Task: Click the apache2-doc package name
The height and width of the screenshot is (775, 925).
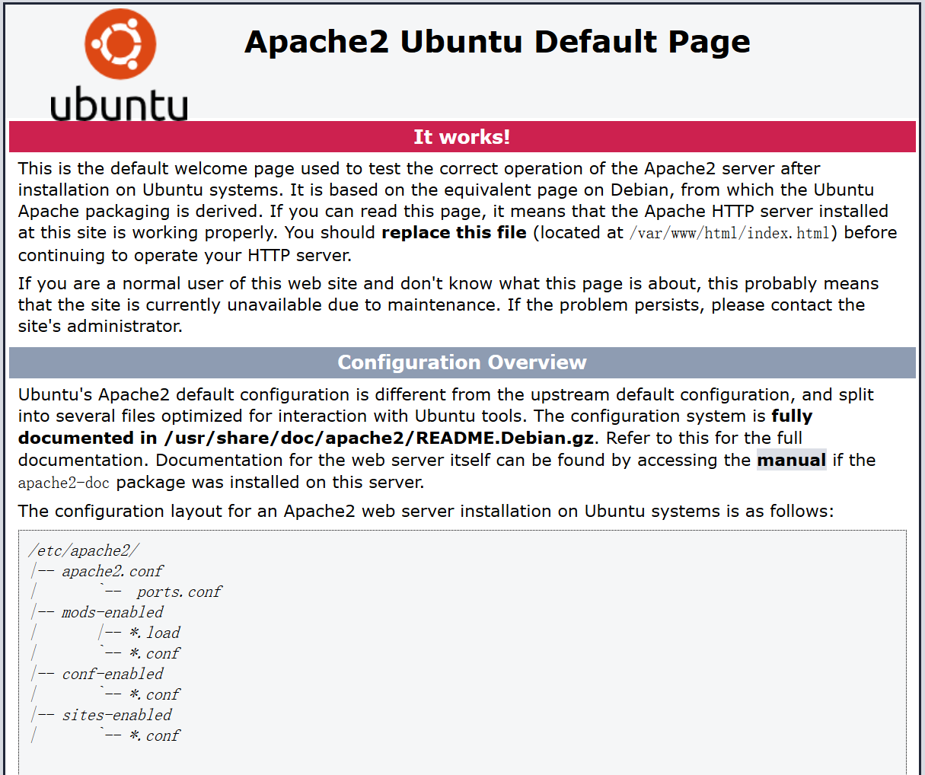Action: tap(64, 483)
